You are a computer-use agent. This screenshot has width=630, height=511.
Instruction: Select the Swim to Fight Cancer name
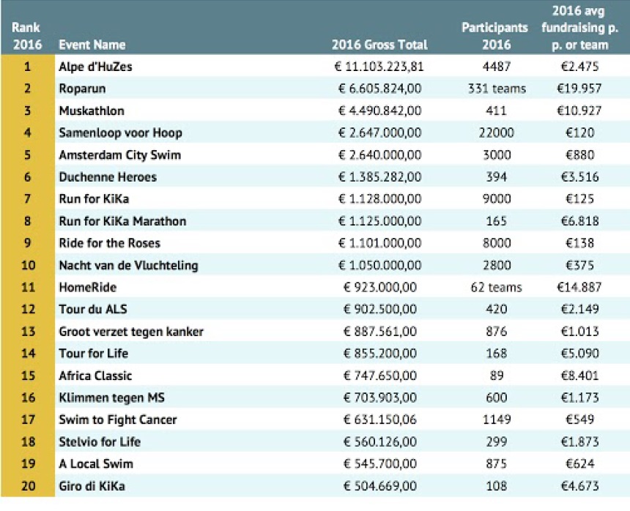coord(118,419)
